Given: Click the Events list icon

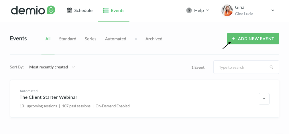Looking at the screenshot, I should click(106, 11).
